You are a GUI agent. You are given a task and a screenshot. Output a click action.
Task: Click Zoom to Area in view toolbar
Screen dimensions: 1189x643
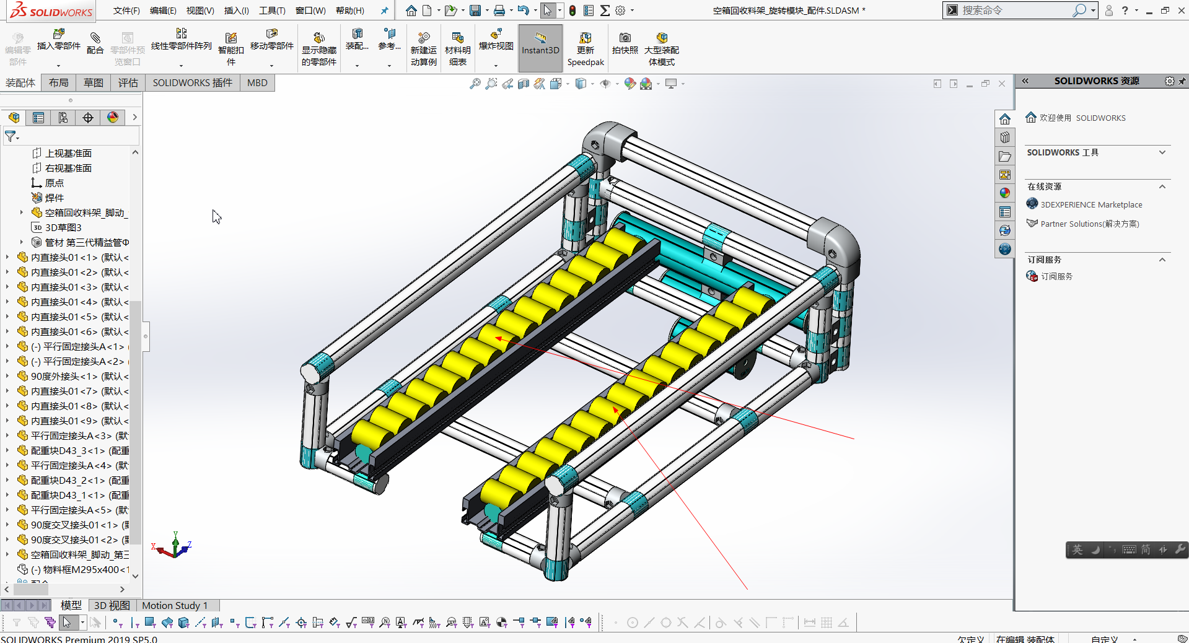click(x=491, y=84)
